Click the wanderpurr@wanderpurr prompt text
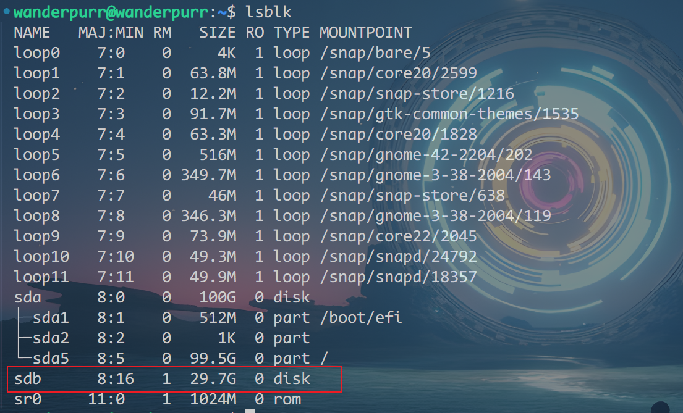This screenshot has width=683, height=413. pos(111,12)
